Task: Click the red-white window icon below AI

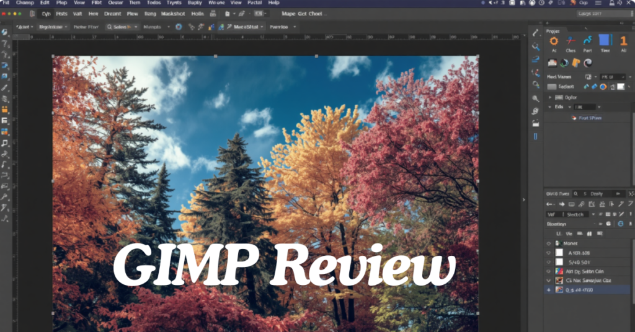Action: coord(553,63)
